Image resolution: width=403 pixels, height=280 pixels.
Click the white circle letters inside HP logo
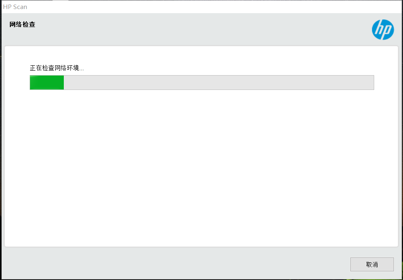[x=383, y=30]
